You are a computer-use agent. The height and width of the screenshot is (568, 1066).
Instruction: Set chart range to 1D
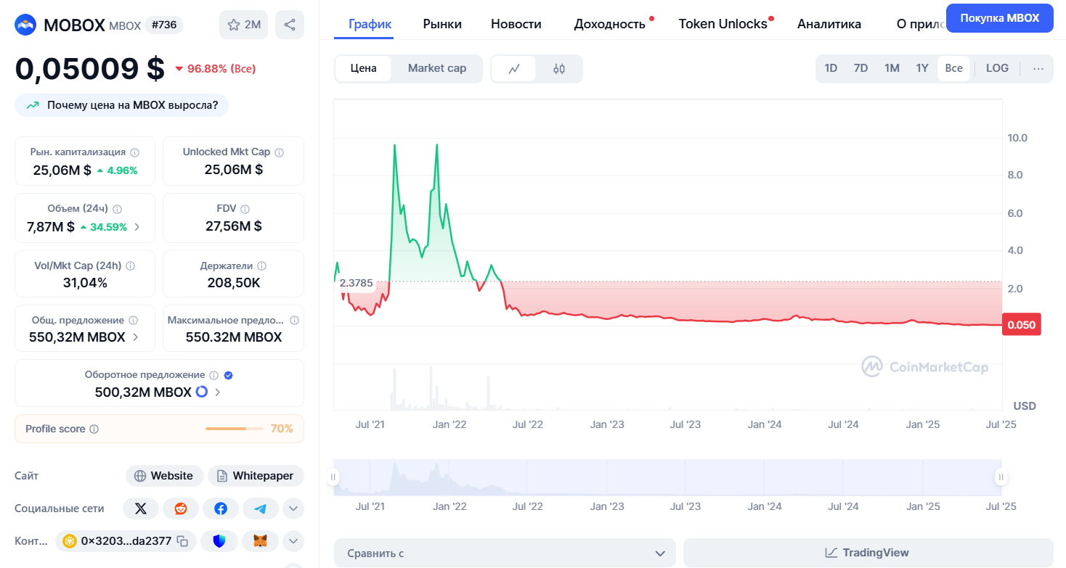(831, 68)
